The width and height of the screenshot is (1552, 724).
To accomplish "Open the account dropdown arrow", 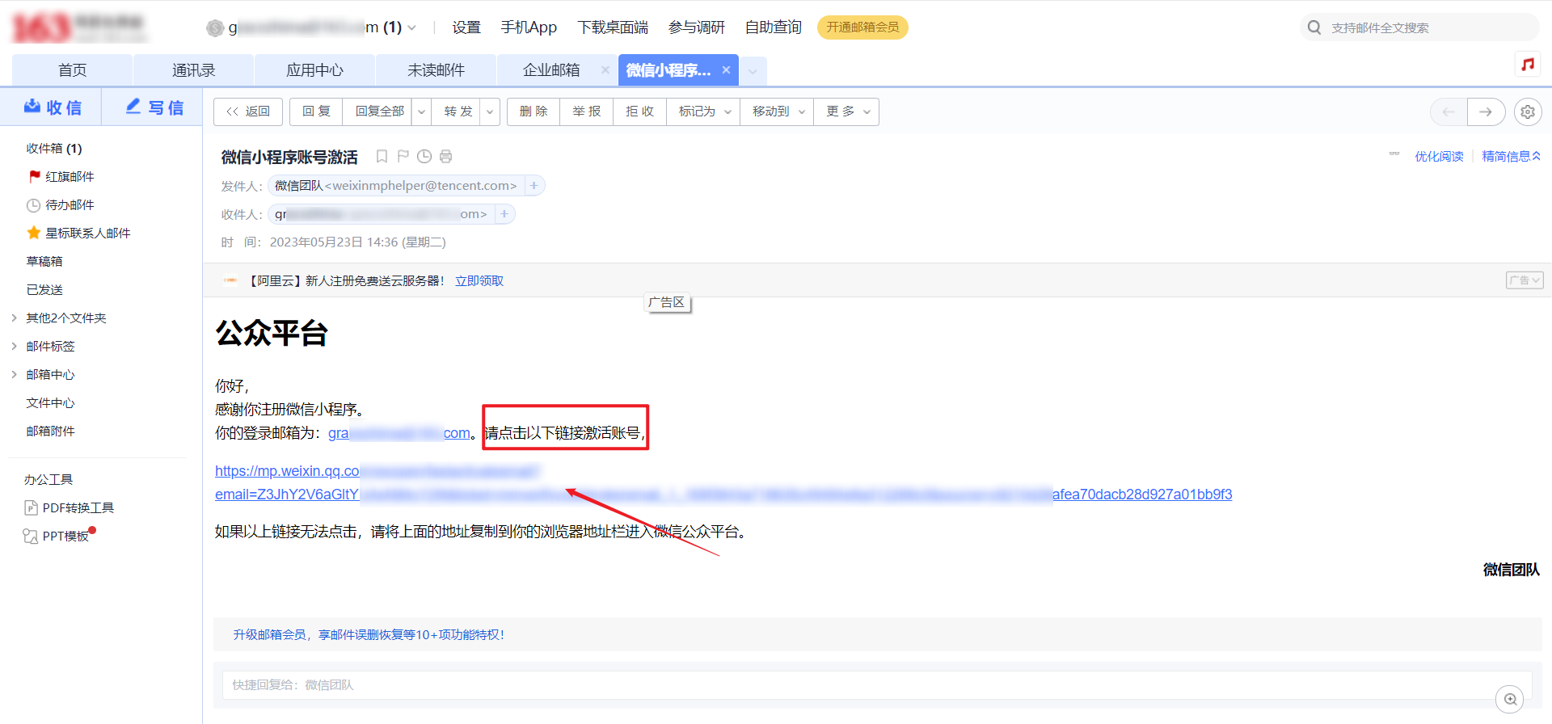I will click(x=412, y=27).
